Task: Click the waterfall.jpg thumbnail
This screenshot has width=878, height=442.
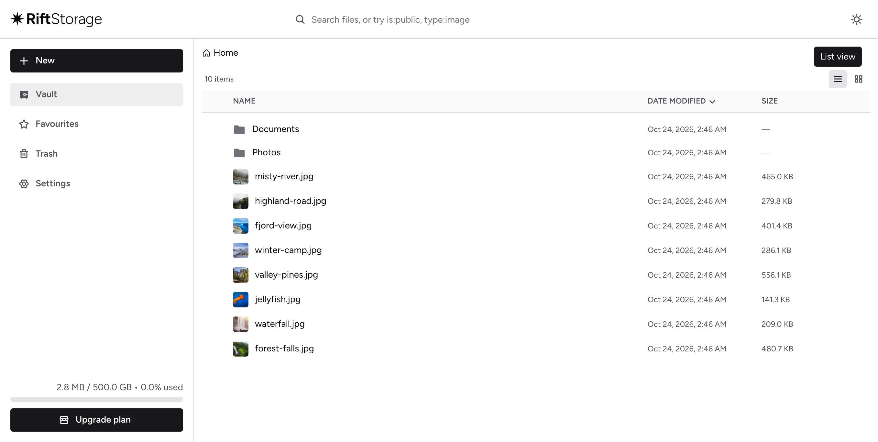Action: (x=241, y=324)
